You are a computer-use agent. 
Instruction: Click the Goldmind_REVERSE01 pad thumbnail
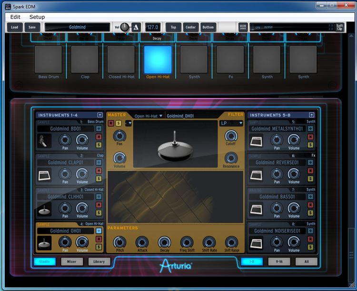click(256, 175)
